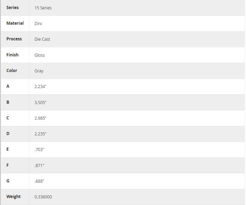
Task: Click the dimension E value .703"
Action: pos(39,149)
